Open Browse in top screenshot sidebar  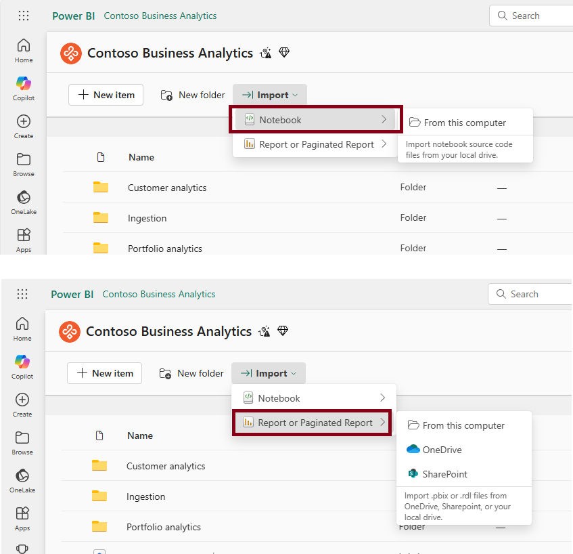click(24, 165)
